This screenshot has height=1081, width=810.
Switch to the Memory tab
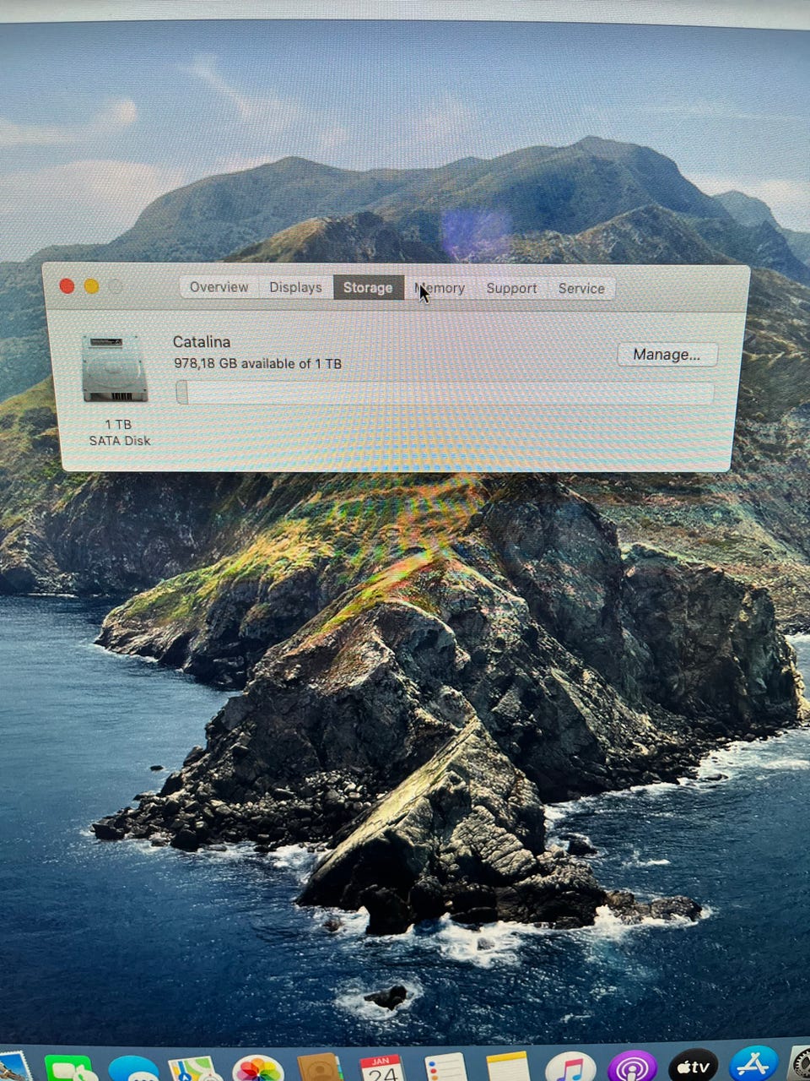click(440, 288)
